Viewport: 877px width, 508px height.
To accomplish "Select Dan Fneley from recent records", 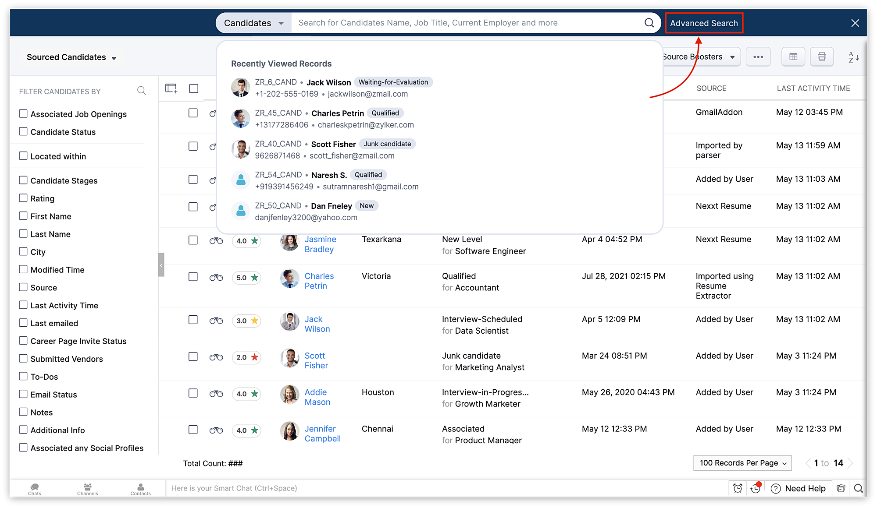I will tap(331, 206).
